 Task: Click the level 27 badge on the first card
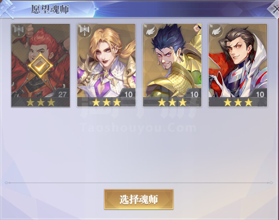62,94
